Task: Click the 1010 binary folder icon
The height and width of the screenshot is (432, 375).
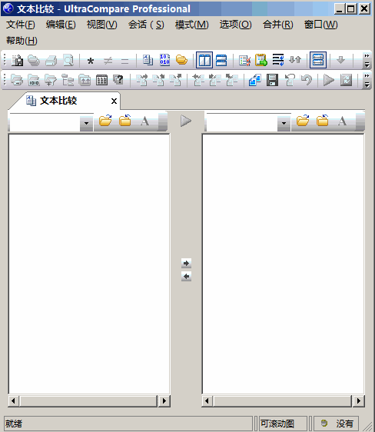Action: coord(34,80)
